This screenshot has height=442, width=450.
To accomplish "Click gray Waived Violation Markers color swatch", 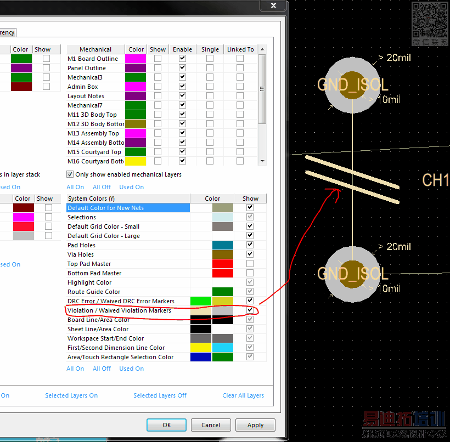I will (x=223, y=310).
